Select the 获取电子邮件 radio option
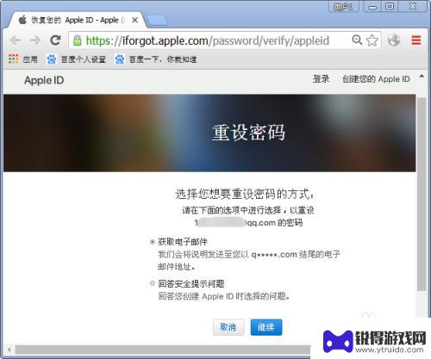Viewport: 431px width, 359px height. [153, 242]
